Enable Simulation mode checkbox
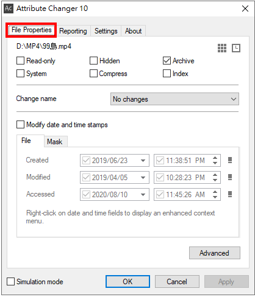The image size is (255, 297). [x=10, y=282]
